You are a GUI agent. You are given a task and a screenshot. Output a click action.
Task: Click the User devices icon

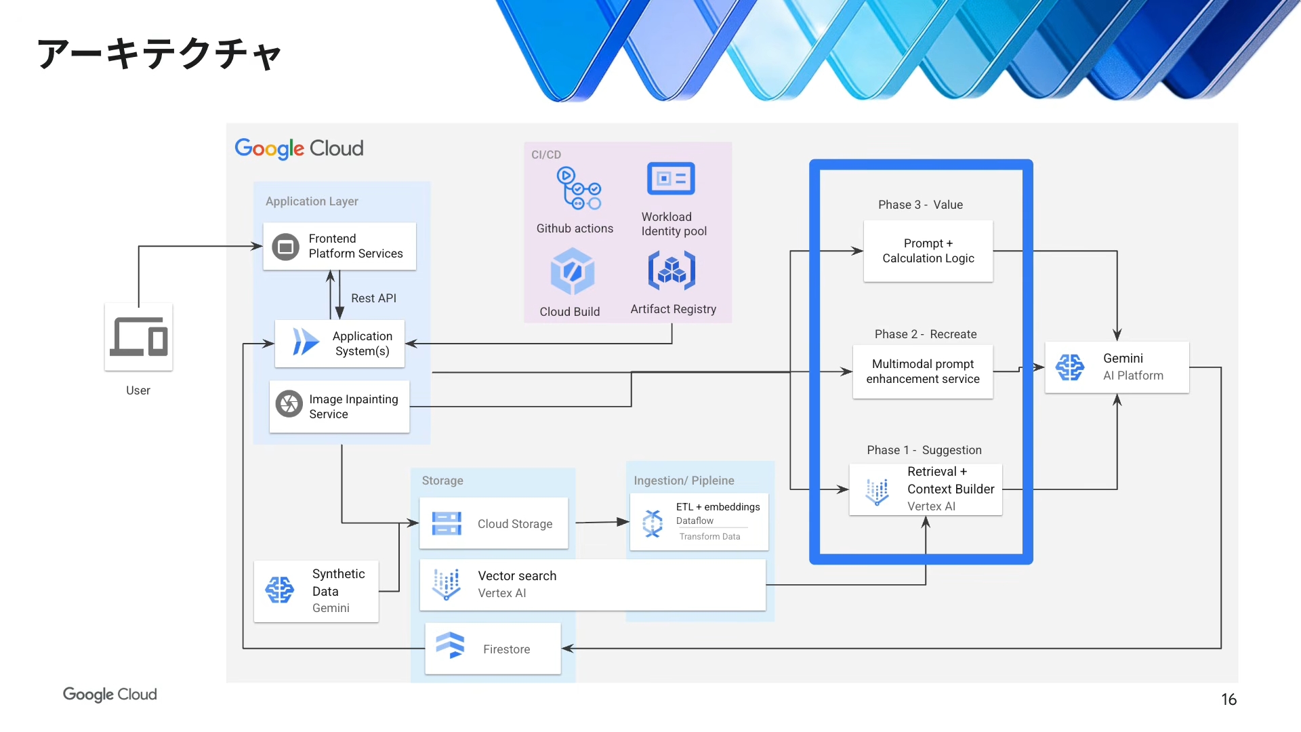[139, 337]
